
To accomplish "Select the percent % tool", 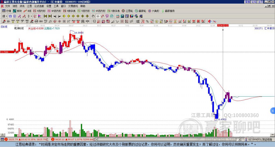I will coord(147,21).
